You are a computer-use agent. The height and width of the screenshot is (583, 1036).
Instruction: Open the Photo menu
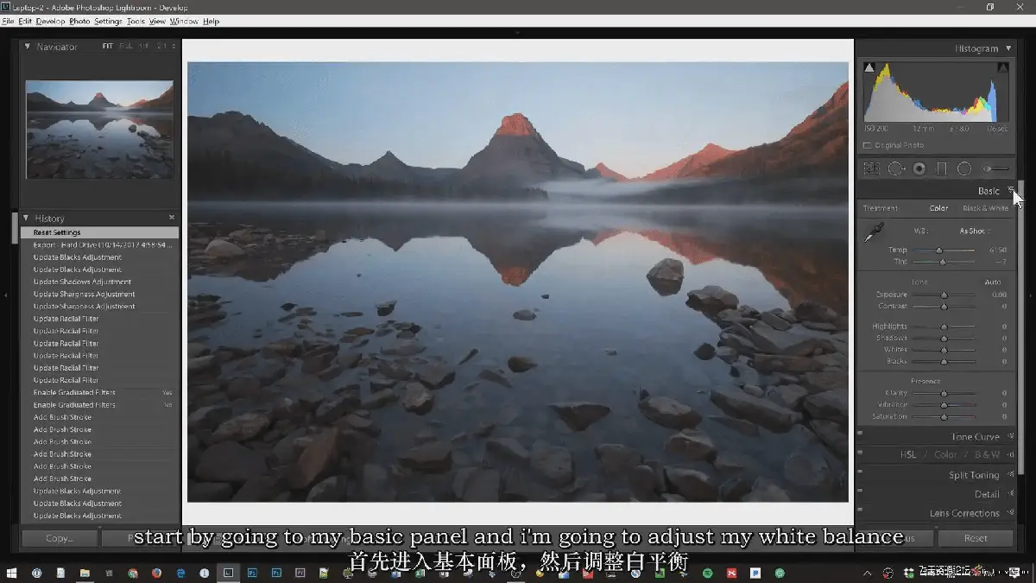[79, 21]
